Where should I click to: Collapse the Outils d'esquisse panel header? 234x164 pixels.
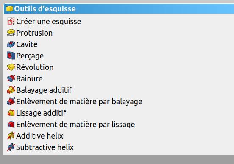[119, 8]
